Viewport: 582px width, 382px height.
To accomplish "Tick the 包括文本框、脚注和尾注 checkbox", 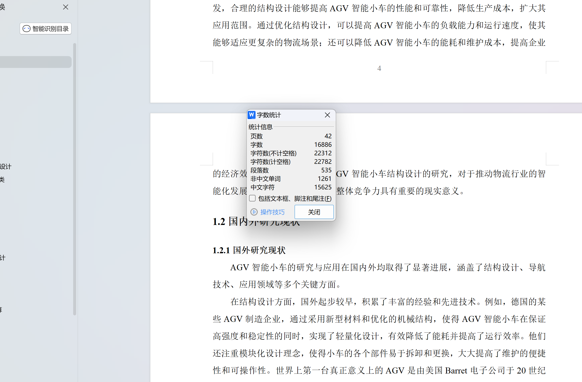I will [253, 198].
